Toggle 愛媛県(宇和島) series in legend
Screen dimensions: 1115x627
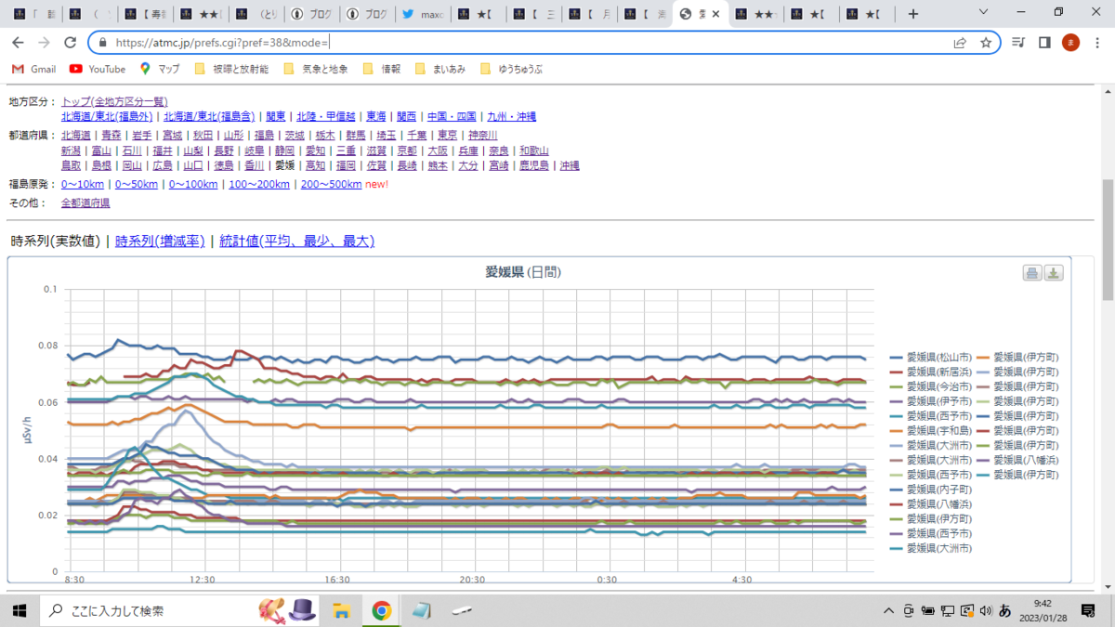click(932, 430)
